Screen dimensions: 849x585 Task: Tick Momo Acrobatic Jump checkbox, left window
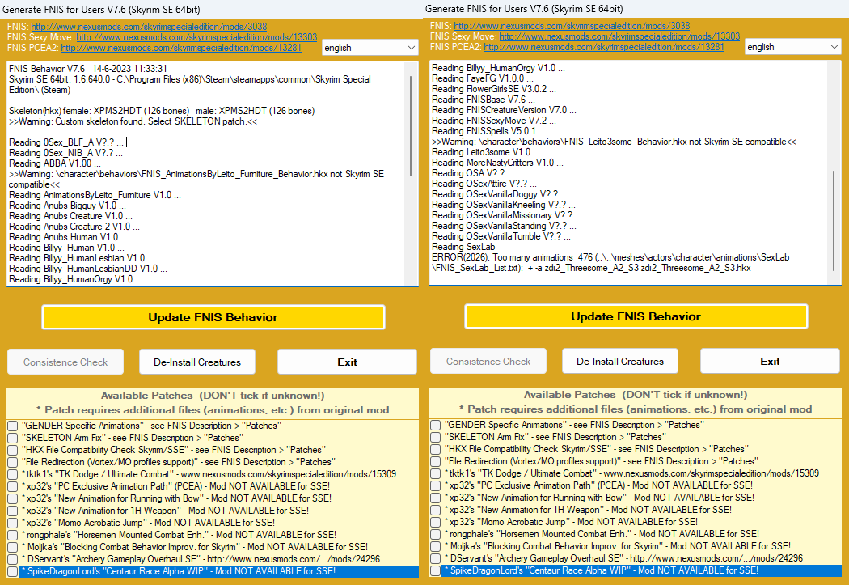(x=13, y=524)
